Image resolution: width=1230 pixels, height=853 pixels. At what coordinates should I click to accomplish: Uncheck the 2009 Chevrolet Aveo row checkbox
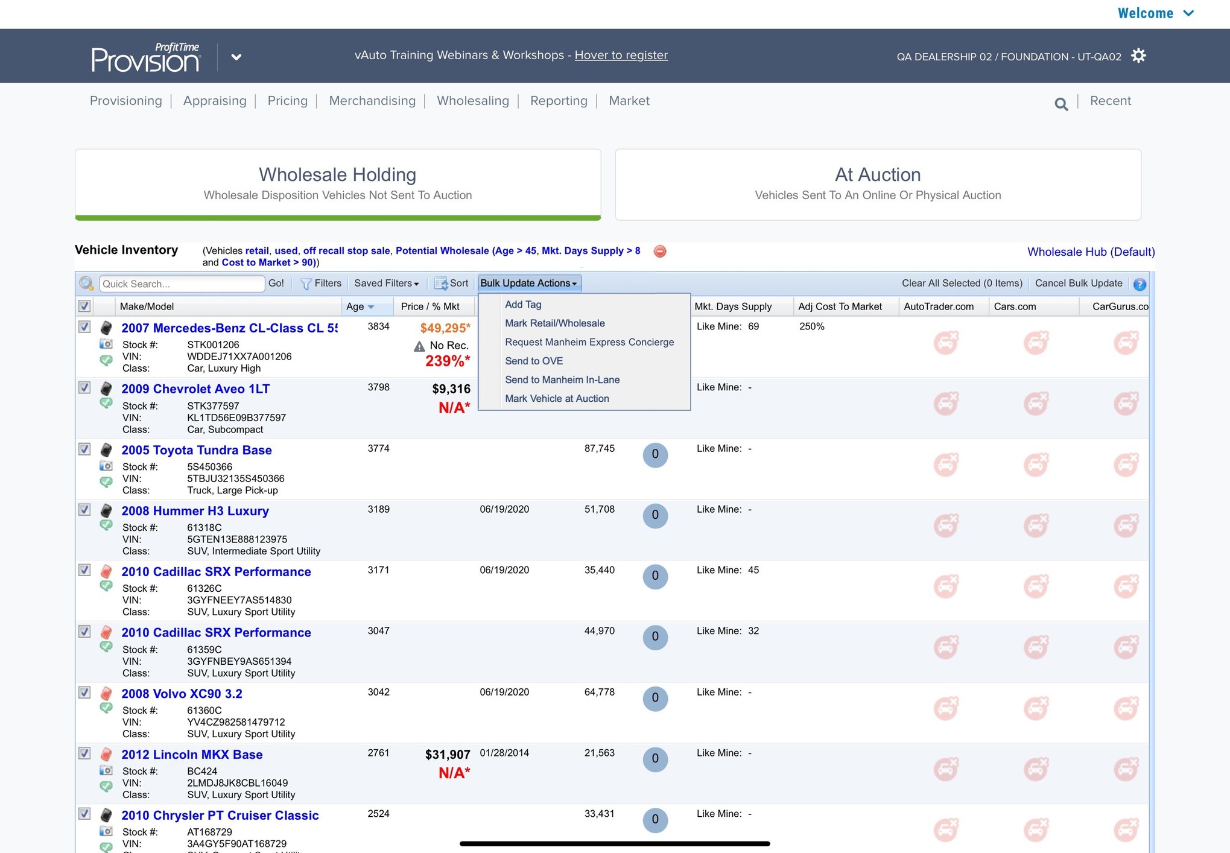85,388
